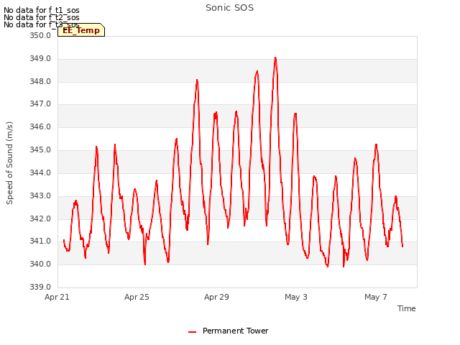Click the 341.0 y-axis value
Viewport: 460px width, 345px height.
40,241
